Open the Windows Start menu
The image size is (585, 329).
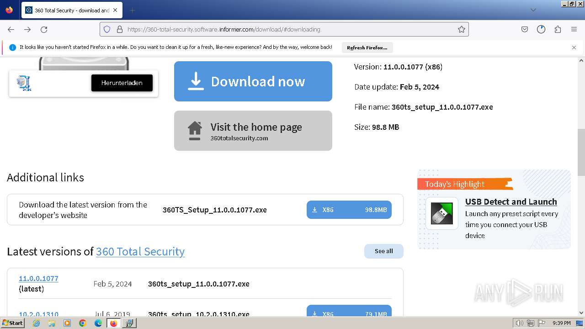tap(12, 323)
